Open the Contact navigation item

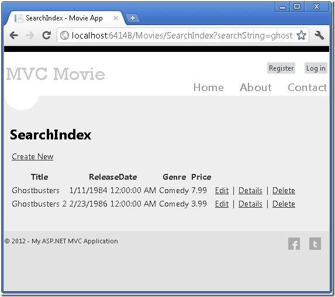pyautogui.click(x=307, y=88)
